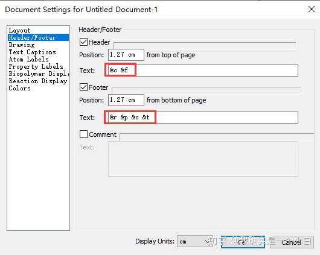320x255 pixels.
Task: Open Biopolymer Display settings
Action: point(38,74)
